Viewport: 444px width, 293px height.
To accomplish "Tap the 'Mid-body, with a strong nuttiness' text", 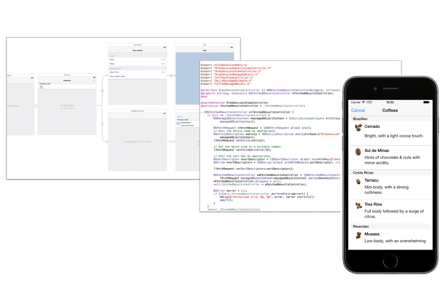I will (386, 190).
